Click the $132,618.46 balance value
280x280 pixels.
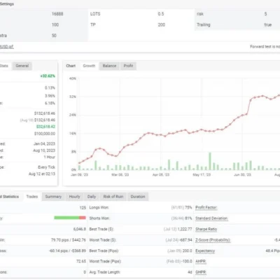(x=45, y=113)
